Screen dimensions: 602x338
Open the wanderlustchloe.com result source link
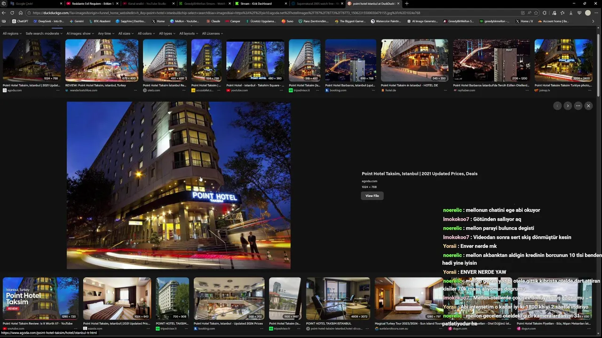point(83,90)
